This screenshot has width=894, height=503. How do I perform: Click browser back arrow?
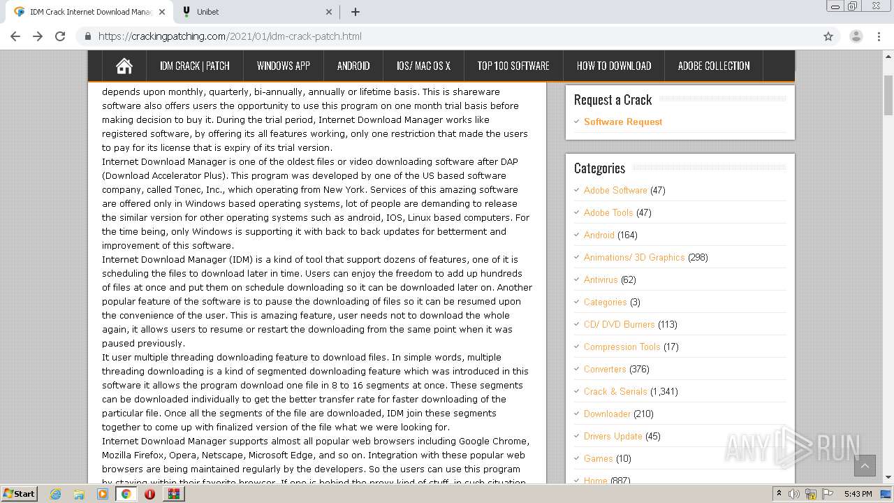click(x=15, y=36)
